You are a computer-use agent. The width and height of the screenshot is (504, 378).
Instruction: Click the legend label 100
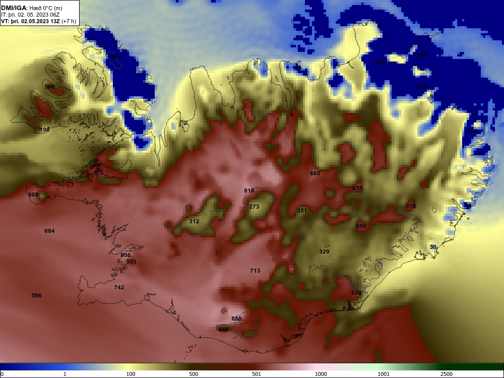pos(131,374)
